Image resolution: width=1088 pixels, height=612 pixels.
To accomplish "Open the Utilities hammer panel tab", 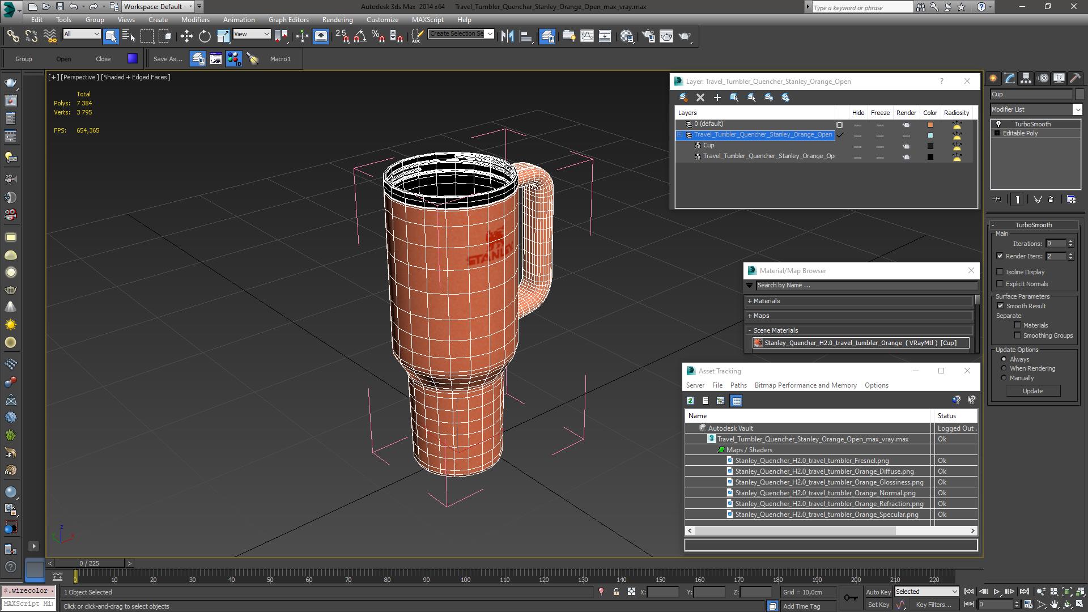I will [1076, 78].
